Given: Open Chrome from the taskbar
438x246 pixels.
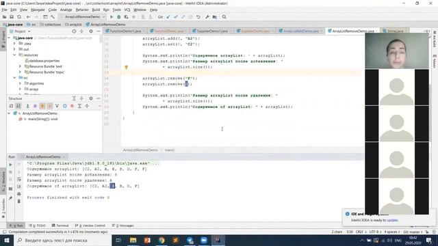Looking at the screenshot, I should coord(162,241).
